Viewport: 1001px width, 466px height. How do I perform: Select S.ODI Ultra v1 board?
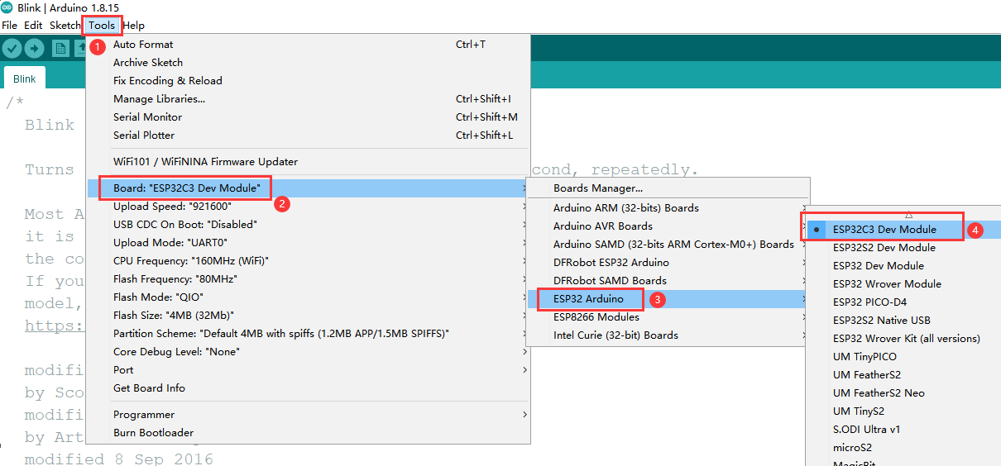tap(903, 430)
